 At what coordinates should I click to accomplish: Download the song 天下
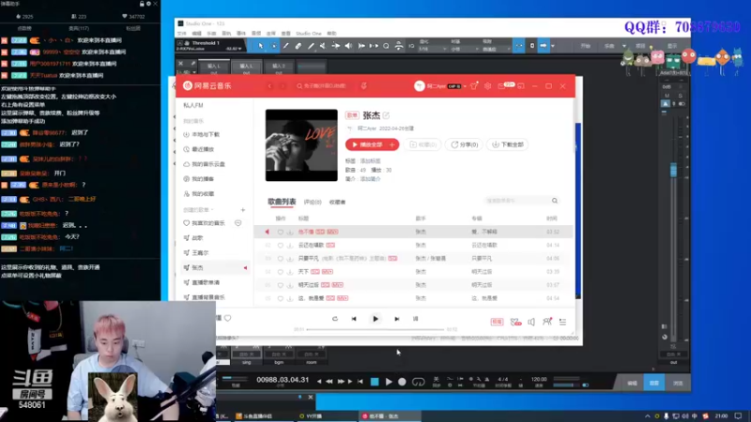pos(290,272)
